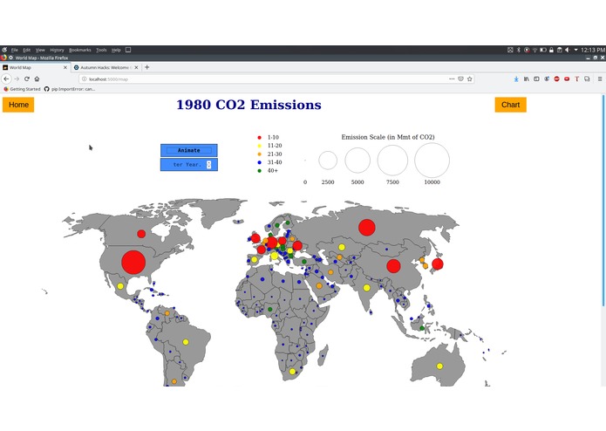Click the volume speaker tray icon

[568, 50]
